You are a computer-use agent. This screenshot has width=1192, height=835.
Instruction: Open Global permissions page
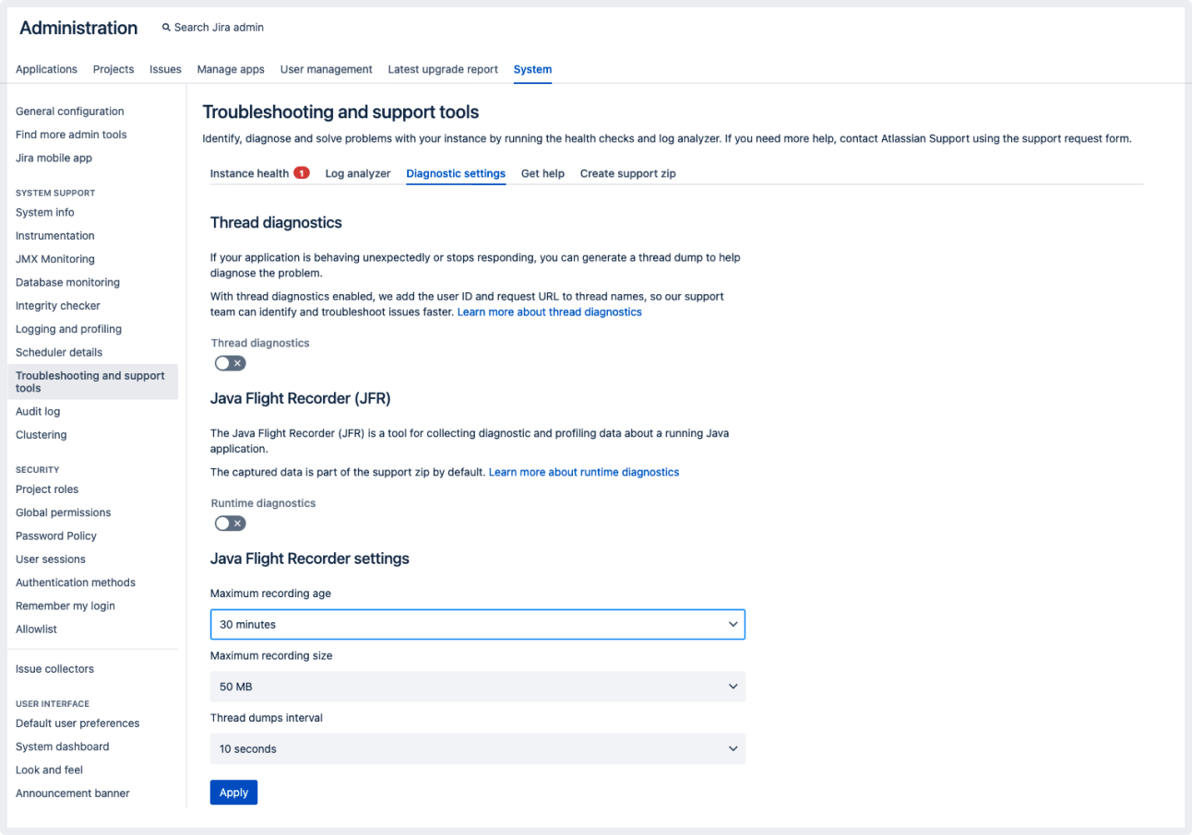click(x=63, y=512)
